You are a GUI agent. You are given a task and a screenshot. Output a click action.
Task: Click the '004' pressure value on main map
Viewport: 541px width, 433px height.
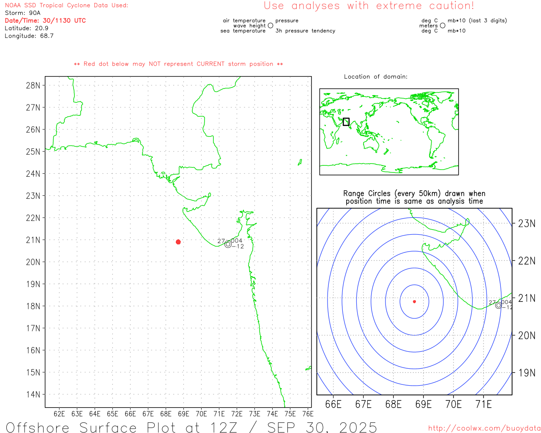tap(237, 241)
